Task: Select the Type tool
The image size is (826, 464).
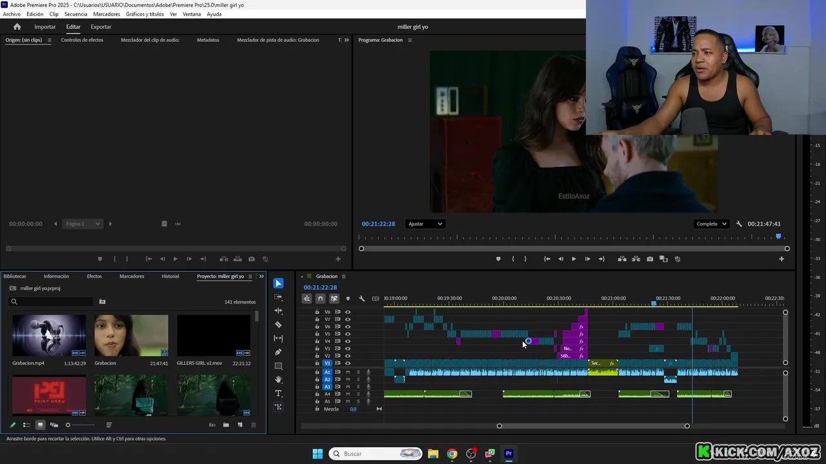Action: pos(278,393)
